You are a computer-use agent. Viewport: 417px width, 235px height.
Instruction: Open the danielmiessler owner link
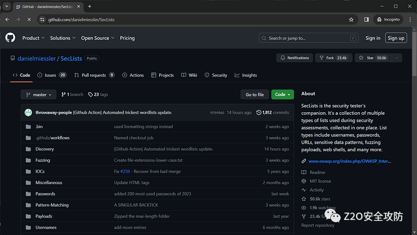(37, 59)
